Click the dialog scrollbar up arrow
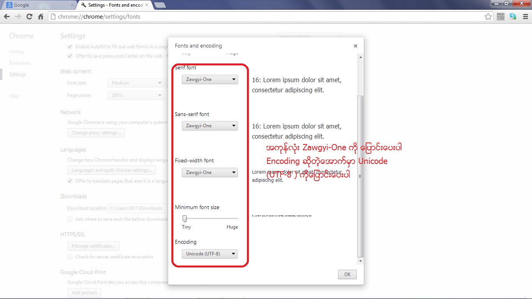532x299 pixels. pos(360,57)
